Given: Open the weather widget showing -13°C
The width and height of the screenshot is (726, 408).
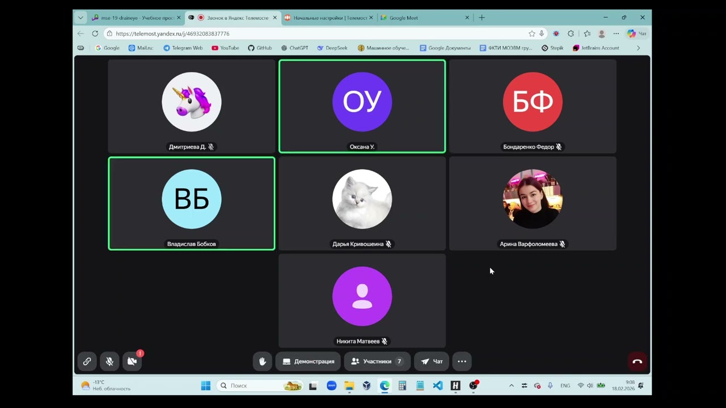Looking at the screenshot, I should coord(106,386).
